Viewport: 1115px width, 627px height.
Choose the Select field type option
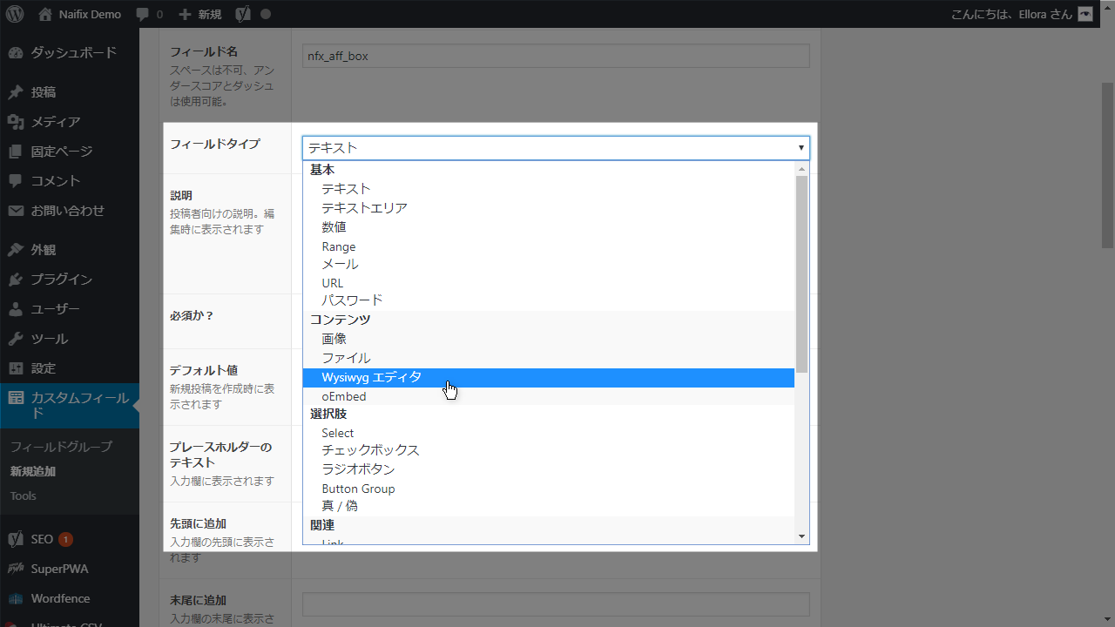tap(549, 433)
